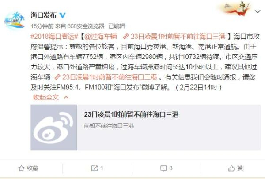Click the repost share icon
The width and height of the screenshot is (265, 179).
pos(95,168)
